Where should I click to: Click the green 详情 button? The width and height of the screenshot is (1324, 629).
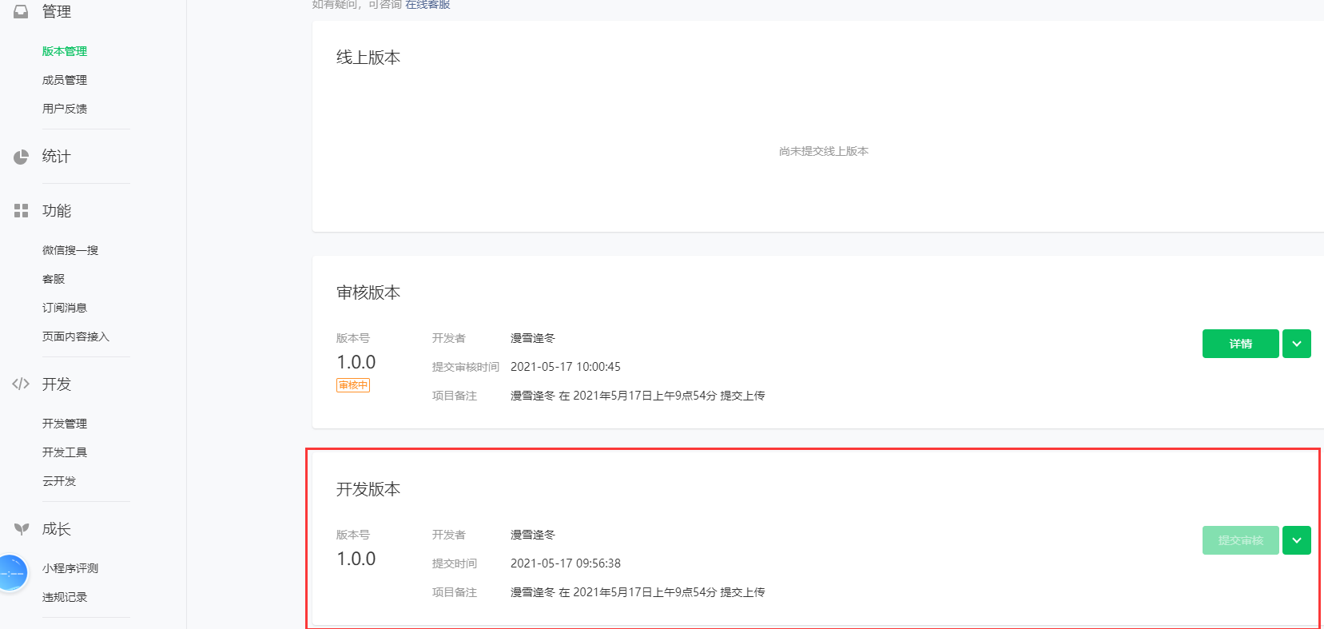[x=1240, y=344]
